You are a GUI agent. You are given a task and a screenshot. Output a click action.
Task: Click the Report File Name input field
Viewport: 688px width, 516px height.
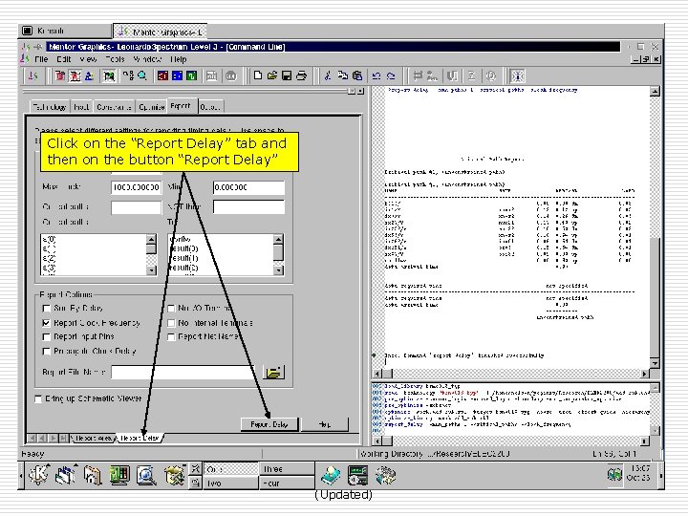(184, 372)
